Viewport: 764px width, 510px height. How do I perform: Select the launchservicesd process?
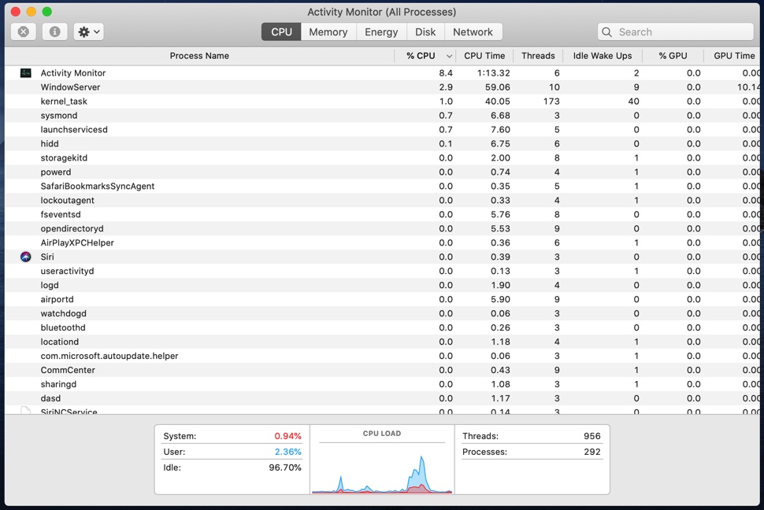tap(382, 130)
